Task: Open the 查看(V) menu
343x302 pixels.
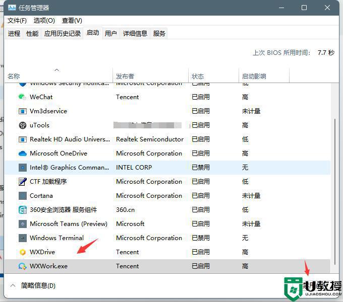Action: pos(72,21)
